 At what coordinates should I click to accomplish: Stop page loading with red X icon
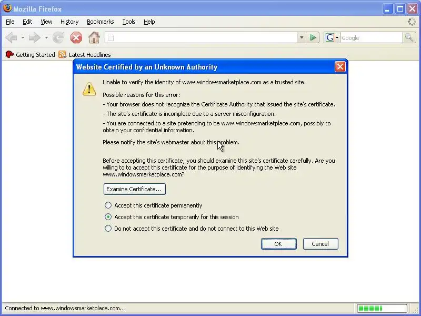click(x=76, y=37)
